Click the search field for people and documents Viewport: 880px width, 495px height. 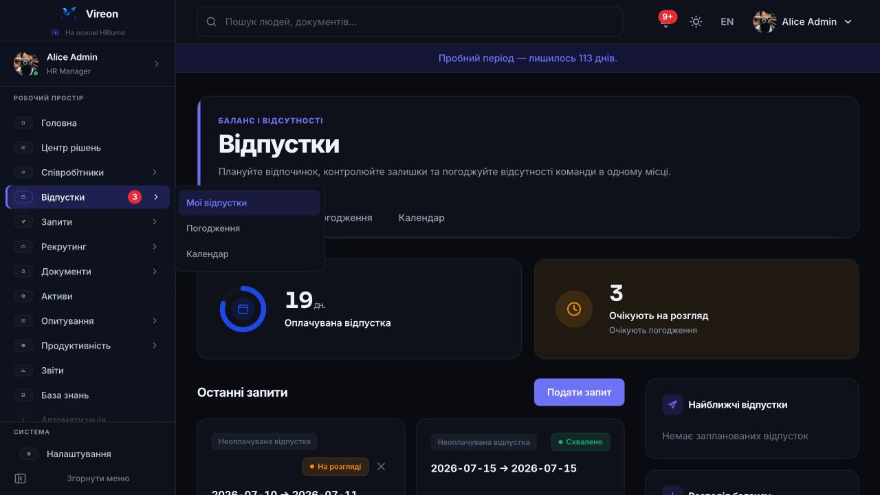pyautogui.click(x=410, y=22)
